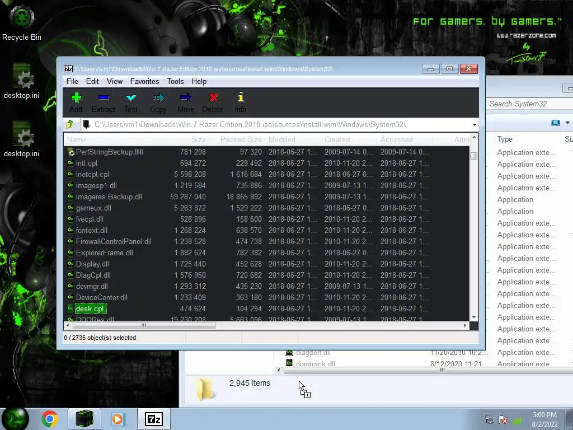This screenshot has height=430, width=573.
Task: Click the horizontal scrollbar left arrow in 7-Zip
Action: (x=68, y=325)
